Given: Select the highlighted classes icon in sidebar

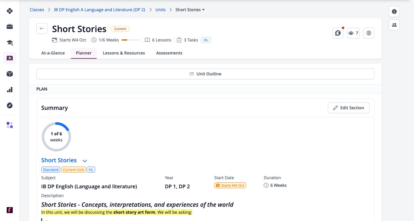Looking at the screenshot, I should [10, 58].
